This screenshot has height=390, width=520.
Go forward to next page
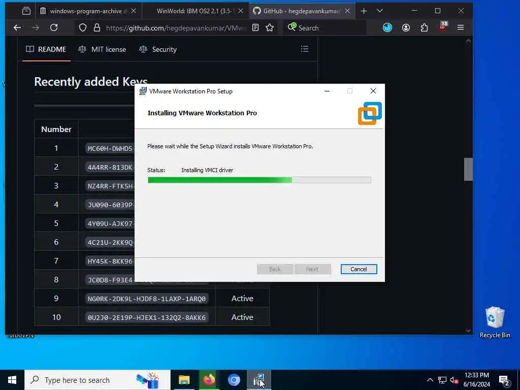36,28
